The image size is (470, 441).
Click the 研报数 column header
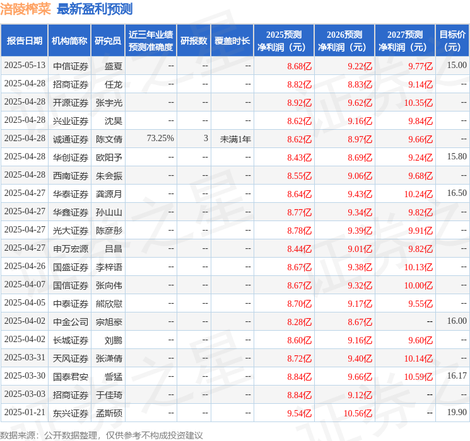coord(194,41)
